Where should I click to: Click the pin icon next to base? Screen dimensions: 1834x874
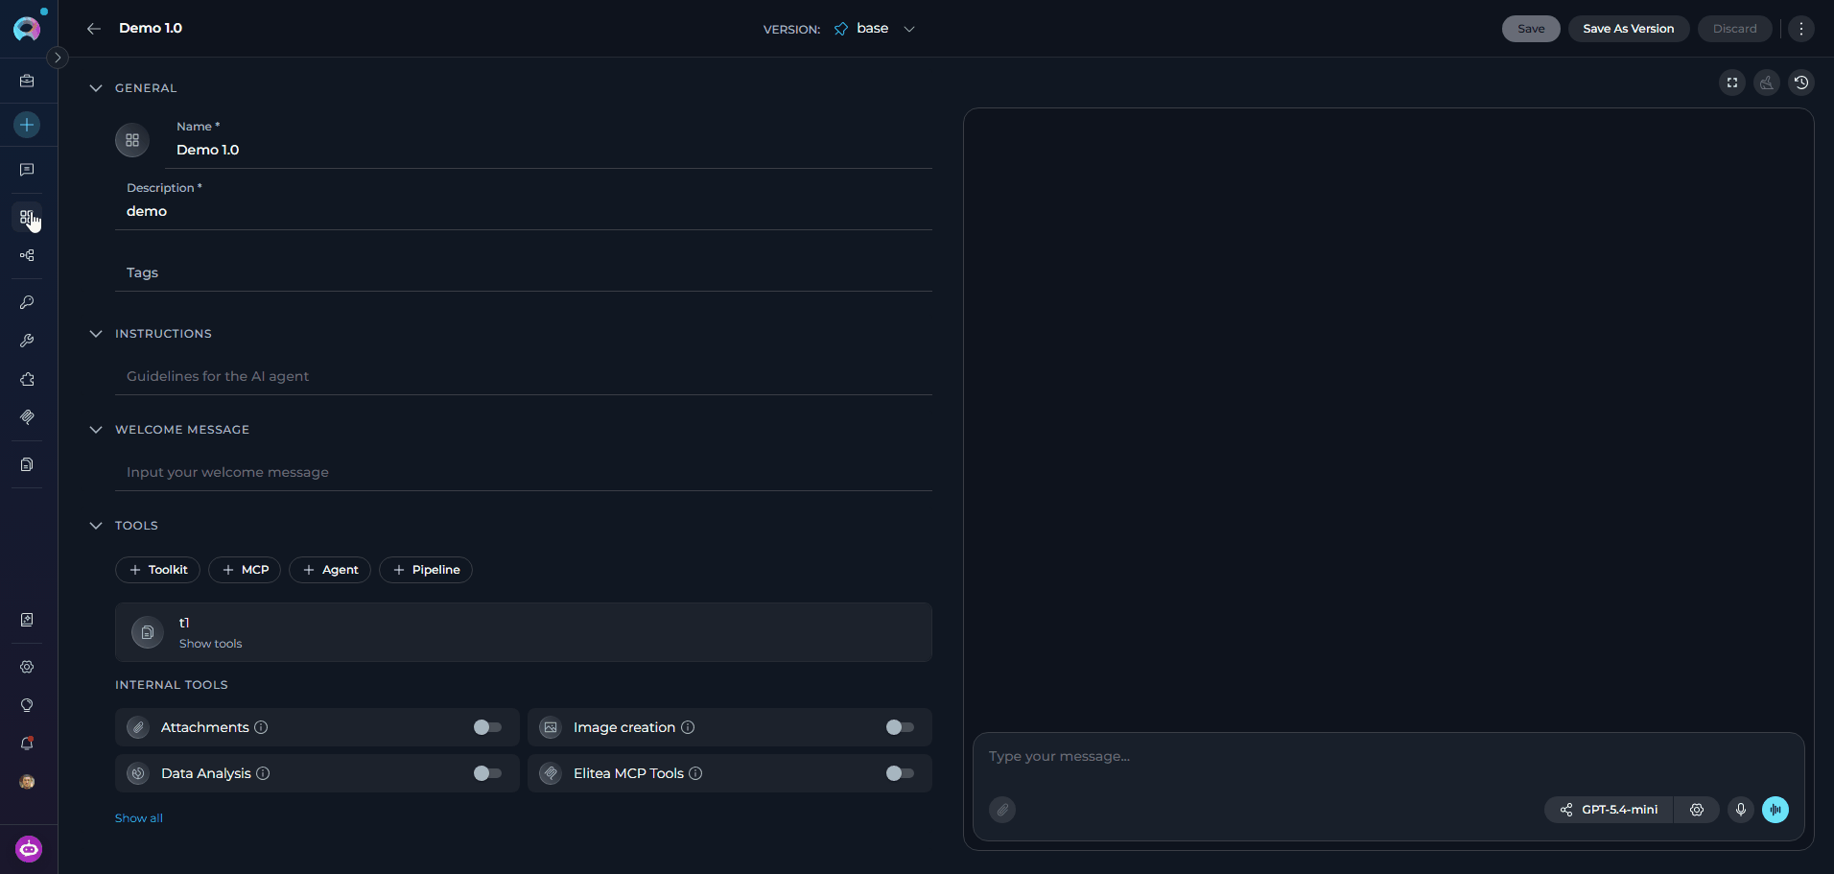point(841,29)
